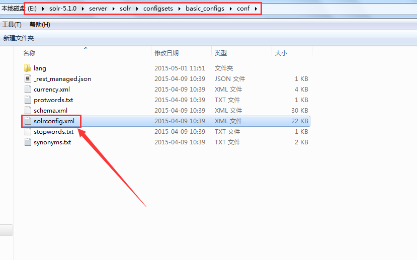Open the 工具(T) menu
417x260 pixels.
click(x=12, y=25)
